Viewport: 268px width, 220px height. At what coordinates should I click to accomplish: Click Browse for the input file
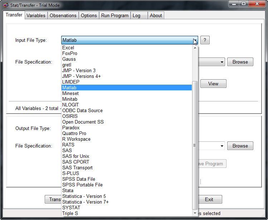[x=240, y=62]
